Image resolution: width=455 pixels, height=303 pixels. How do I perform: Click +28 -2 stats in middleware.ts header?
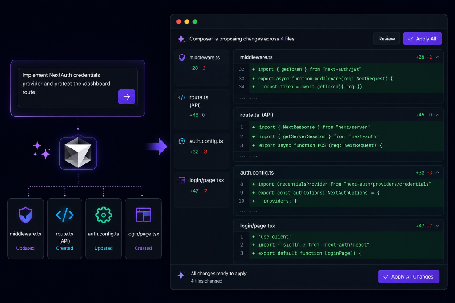tap(423, 57)
